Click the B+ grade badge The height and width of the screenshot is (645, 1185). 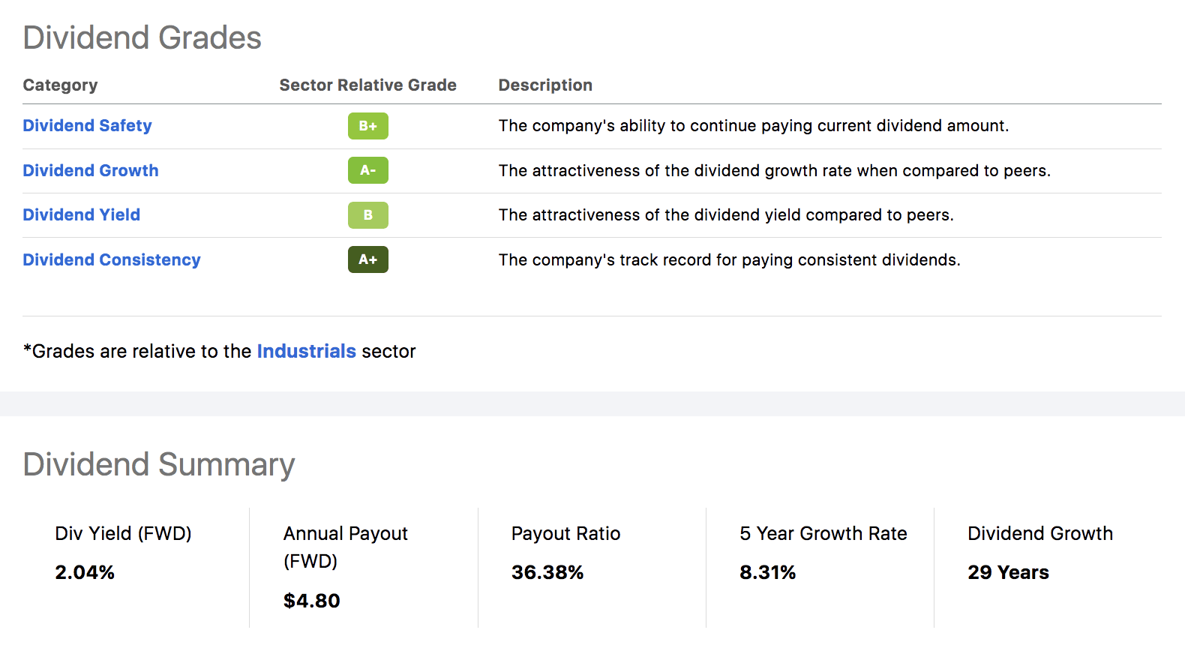(x=367, y=126)
